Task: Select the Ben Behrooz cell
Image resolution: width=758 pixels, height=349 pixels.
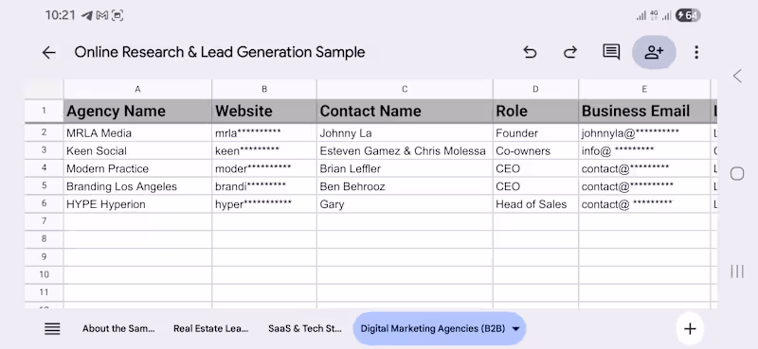Action: 405,186
